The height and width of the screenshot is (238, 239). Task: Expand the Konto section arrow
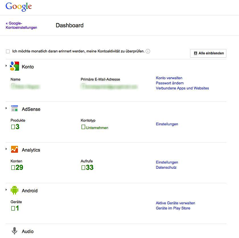pyautogui.click(x=6, y=66)
